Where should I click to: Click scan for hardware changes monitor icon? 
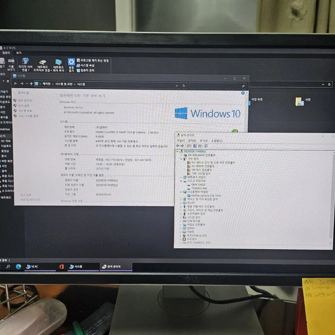pos(206,146)
